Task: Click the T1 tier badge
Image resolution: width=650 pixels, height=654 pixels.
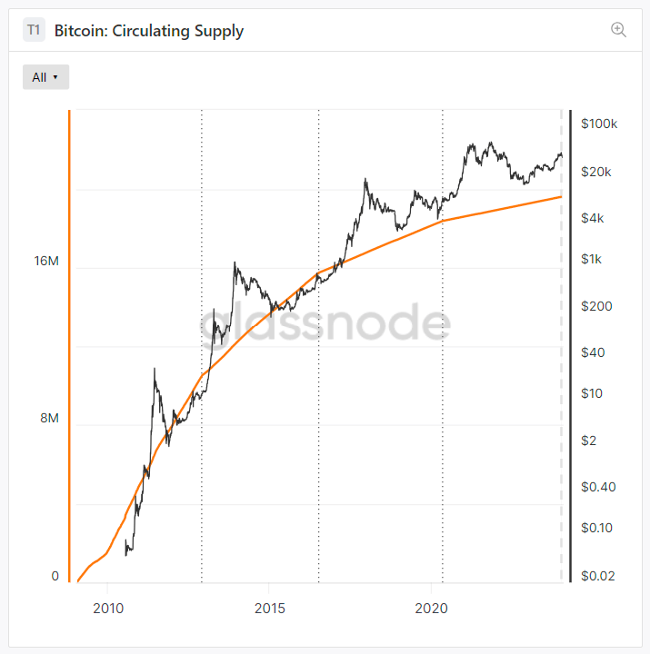Action: pyautogui.click(x=34, y=30)
